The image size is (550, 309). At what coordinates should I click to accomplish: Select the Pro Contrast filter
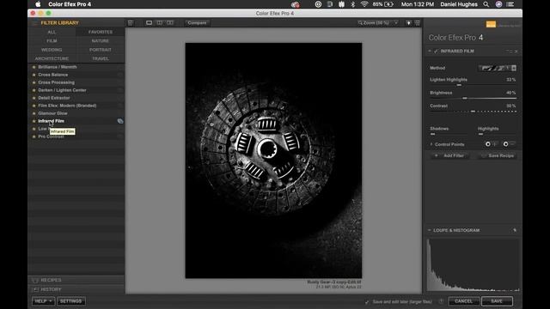point(51,136)
